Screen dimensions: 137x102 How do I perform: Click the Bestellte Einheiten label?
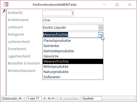point(24,63)
